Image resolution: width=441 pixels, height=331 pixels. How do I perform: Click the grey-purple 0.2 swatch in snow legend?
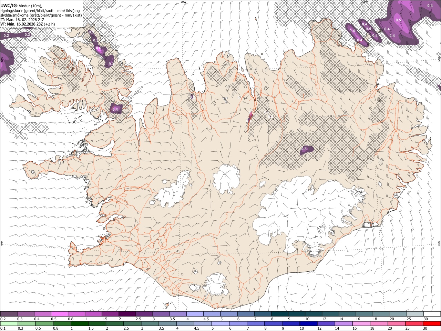(x=9, y=314)
